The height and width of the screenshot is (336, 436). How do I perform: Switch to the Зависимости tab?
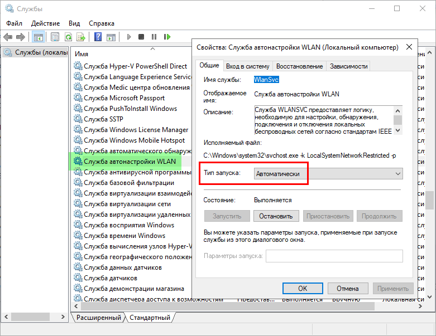tap(348, 66)
